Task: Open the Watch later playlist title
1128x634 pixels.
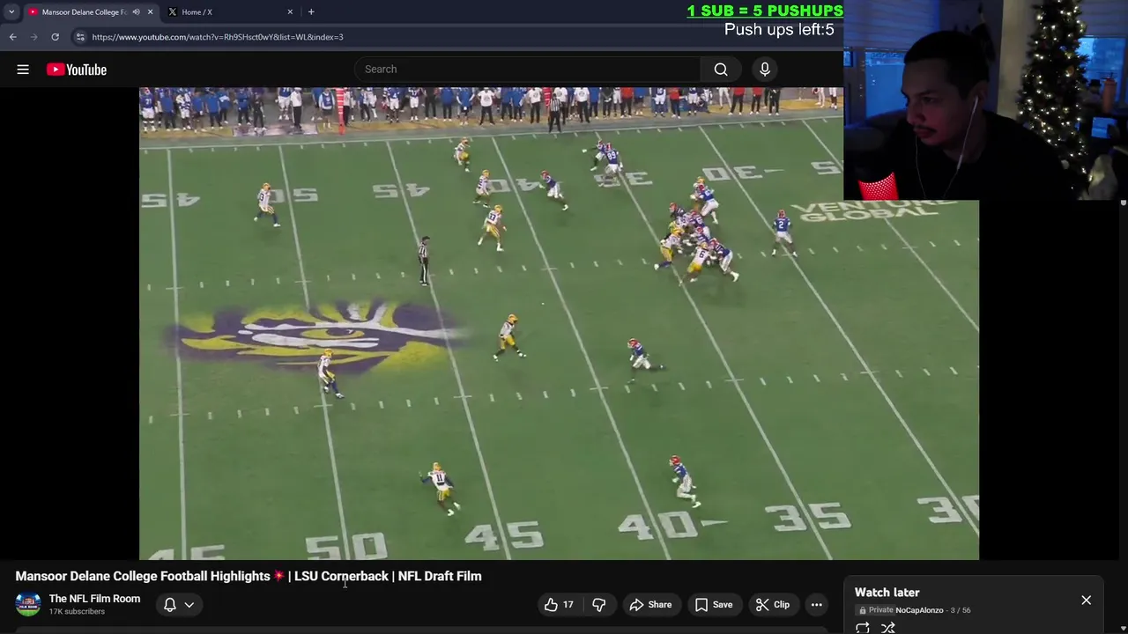Action: (887, 593)
